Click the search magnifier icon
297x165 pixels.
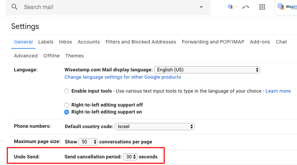point(14,7)
